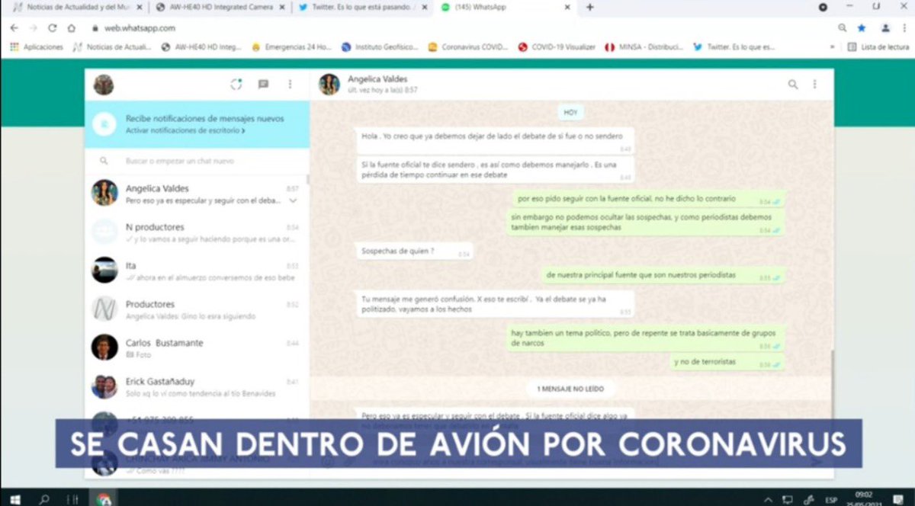Click Chrome icon in taskbar
Screen dimensions: 915x506
[x=103, y=499]
